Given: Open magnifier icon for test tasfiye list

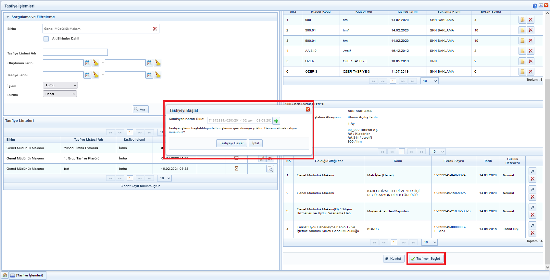Looking at the screenshot, I should coord(270,169).
